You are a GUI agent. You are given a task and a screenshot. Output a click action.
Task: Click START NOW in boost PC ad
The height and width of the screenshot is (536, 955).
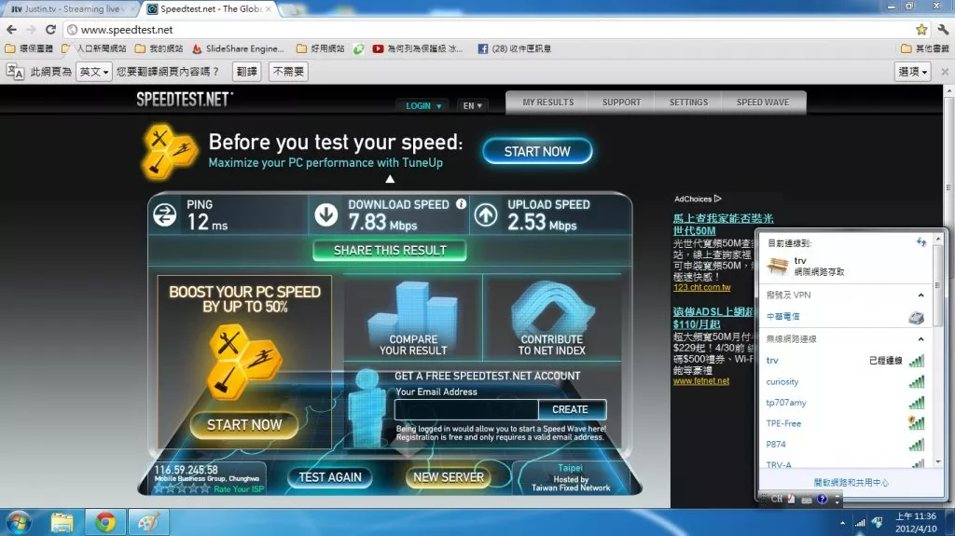pyautogui.click(x=244, y=424)
